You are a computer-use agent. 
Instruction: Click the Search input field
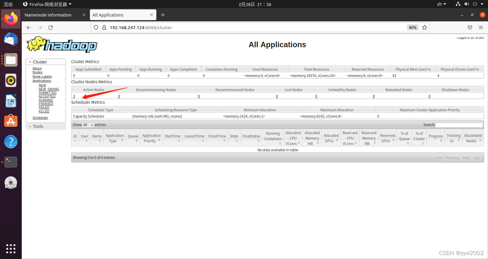pos(459,125)
